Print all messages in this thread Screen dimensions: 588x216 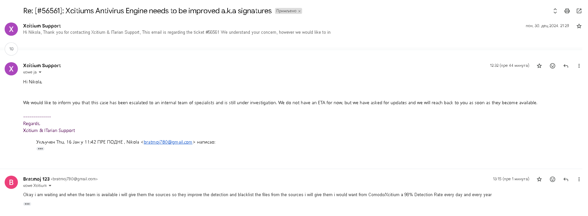point(567,11)
